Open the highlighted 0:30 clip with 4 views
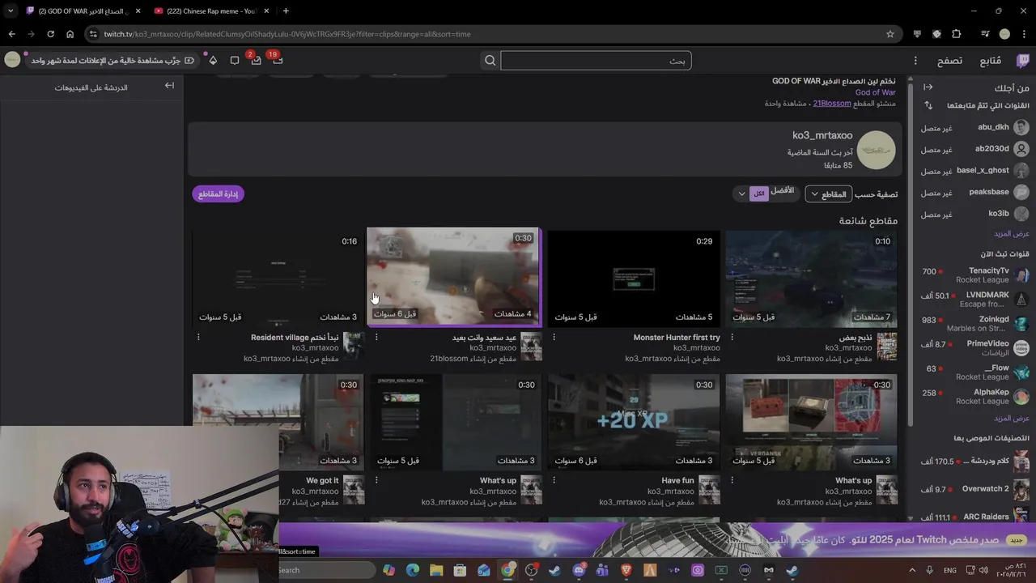Viewport: 1036px width, 583px height. coord(453,276)
